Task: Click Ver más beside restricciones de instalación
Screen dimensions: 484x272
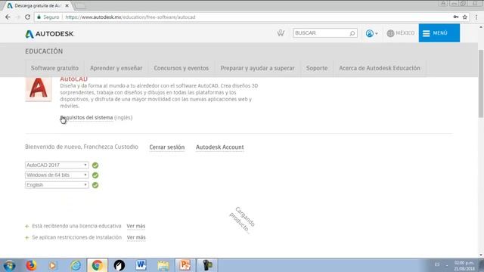Action: click(x=136, y=237)
